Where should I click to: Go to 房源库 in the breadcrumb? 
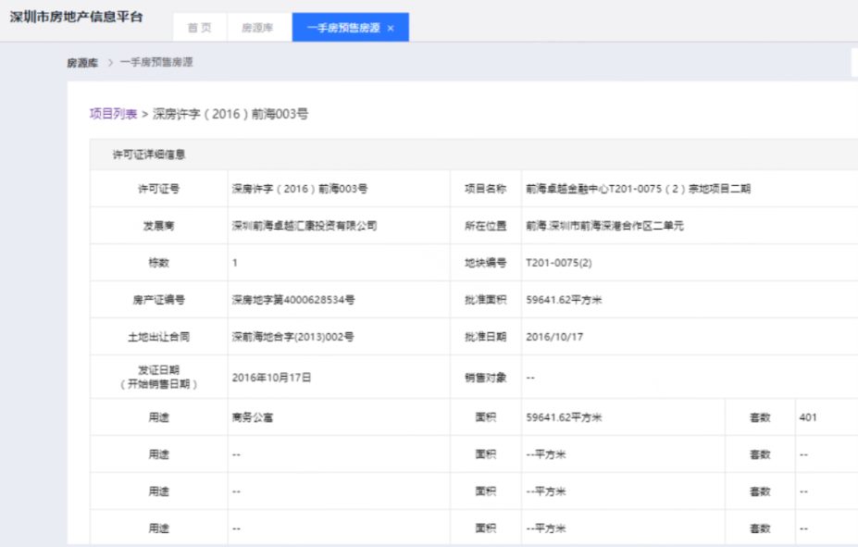click(82, 63)
